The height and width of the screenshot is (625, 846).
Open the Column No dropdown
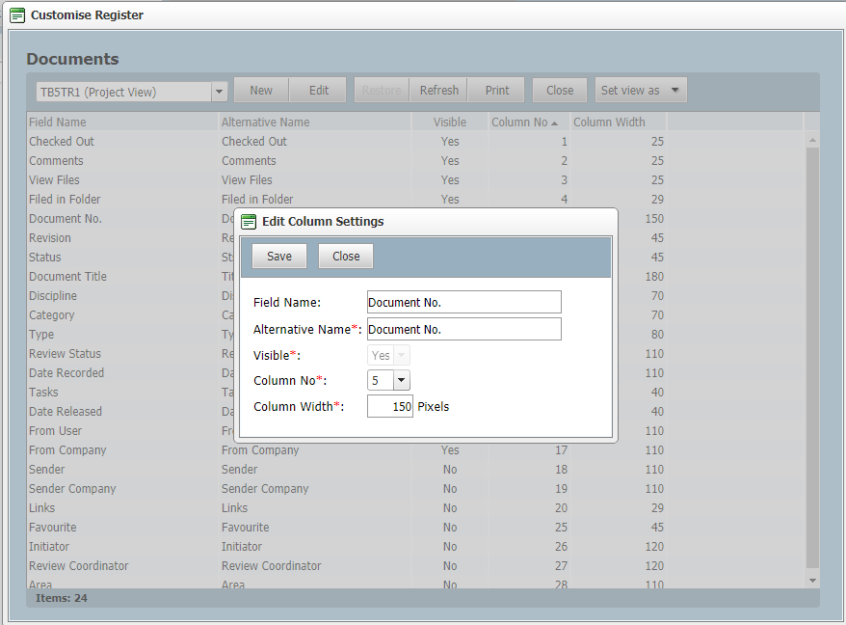pos(402,381)
